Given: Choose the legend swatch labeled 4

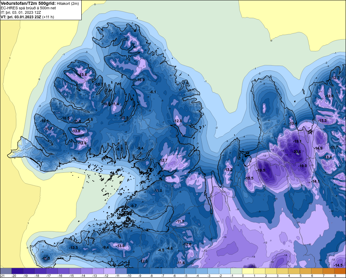Looking at the screenshot, I should click(294, 271).
